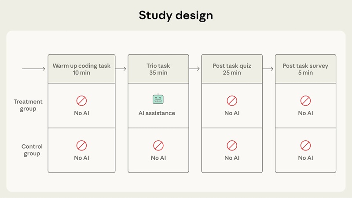Click the Control group no-AI icon under Warm up coding task
Screen dimensions: 352x198
coord(81,146)
